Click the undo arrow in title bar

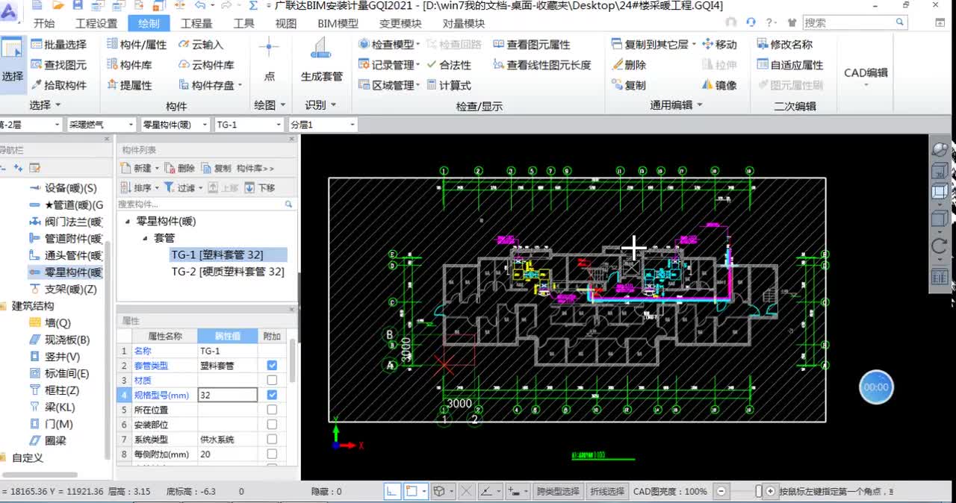pos(199,5)
